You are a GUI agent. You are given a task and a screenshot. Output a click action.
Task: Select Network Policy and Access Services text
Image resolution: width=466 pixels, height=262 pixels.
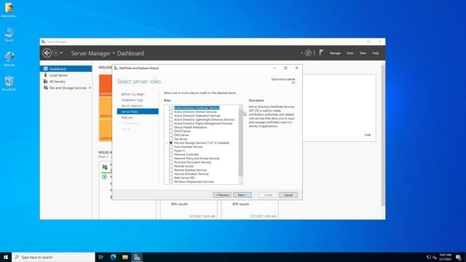(197, 159)
